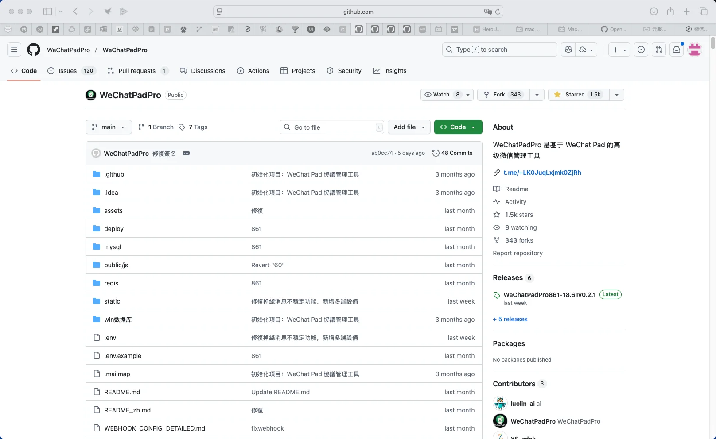The image size is (716, 439).
Task: Click the Safari share button
Action: point(670,12)
